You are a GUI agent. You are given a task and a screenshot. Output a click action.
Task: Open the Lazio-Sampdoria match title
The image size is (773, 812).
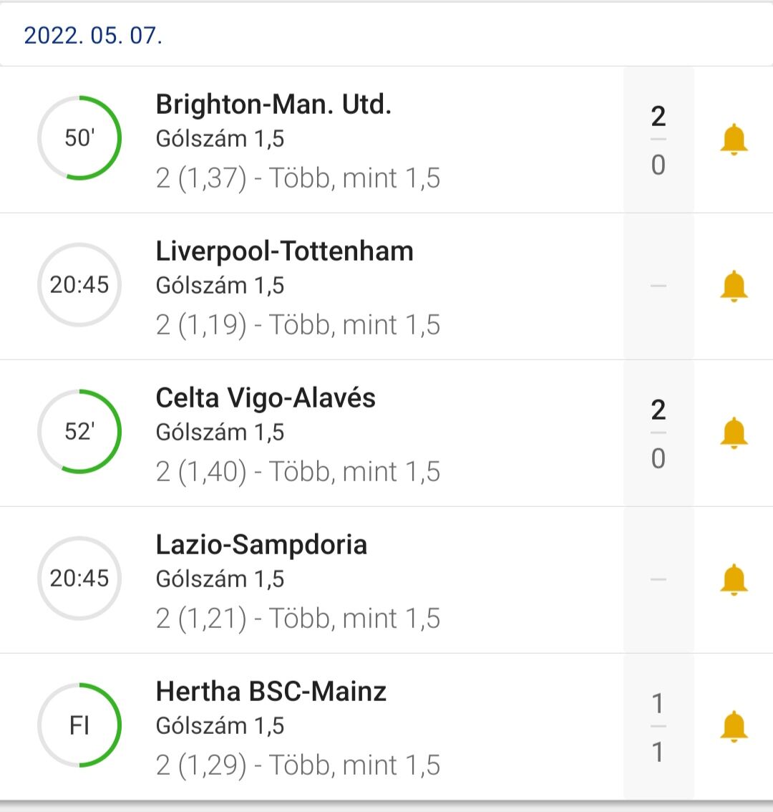pyautogui.click(x=261, y=545)
